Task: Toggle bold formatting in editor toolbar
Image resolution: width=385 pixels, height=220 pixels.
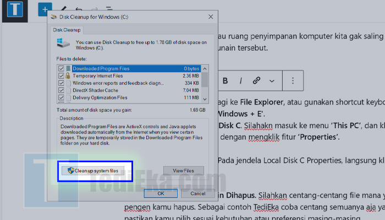Action: (x=225, y=80)
